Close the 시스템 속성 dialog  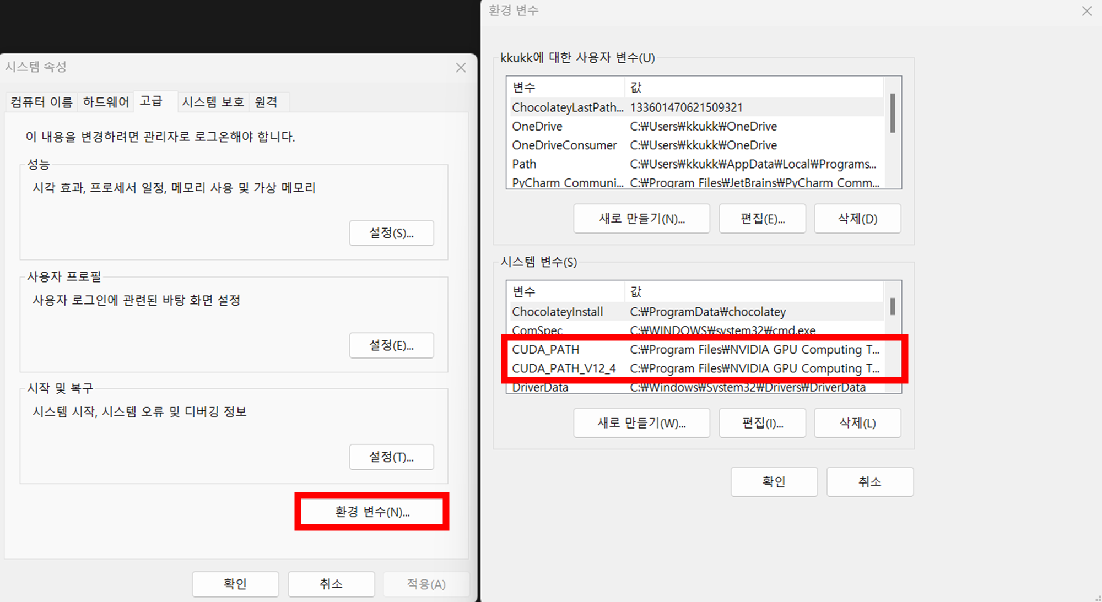click(x=461, y=68)
